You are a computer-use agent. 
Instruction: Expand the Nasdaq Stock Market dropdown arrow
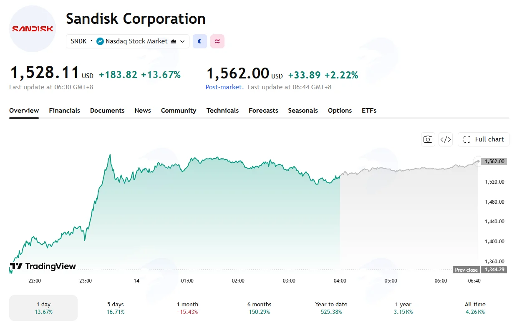pos(182,41)
